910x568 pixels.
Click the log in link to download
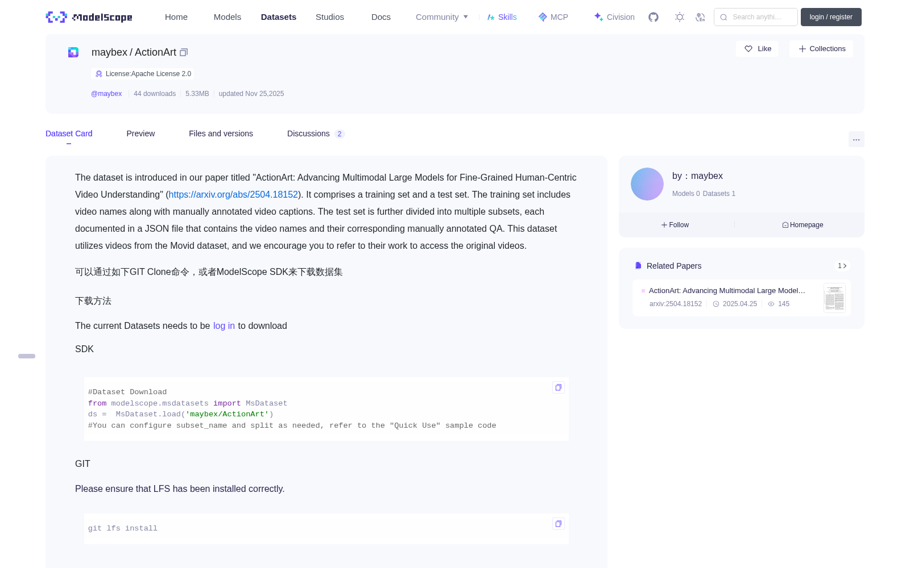[x=224, y=325]
